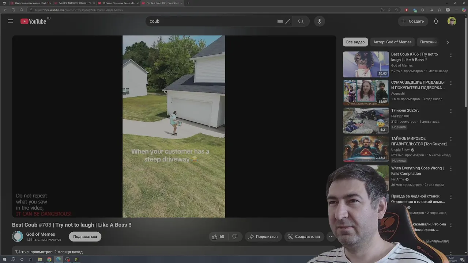The image size is (468, 263).
Task: Like the video with thumbs up
Action: coord(218,237)
